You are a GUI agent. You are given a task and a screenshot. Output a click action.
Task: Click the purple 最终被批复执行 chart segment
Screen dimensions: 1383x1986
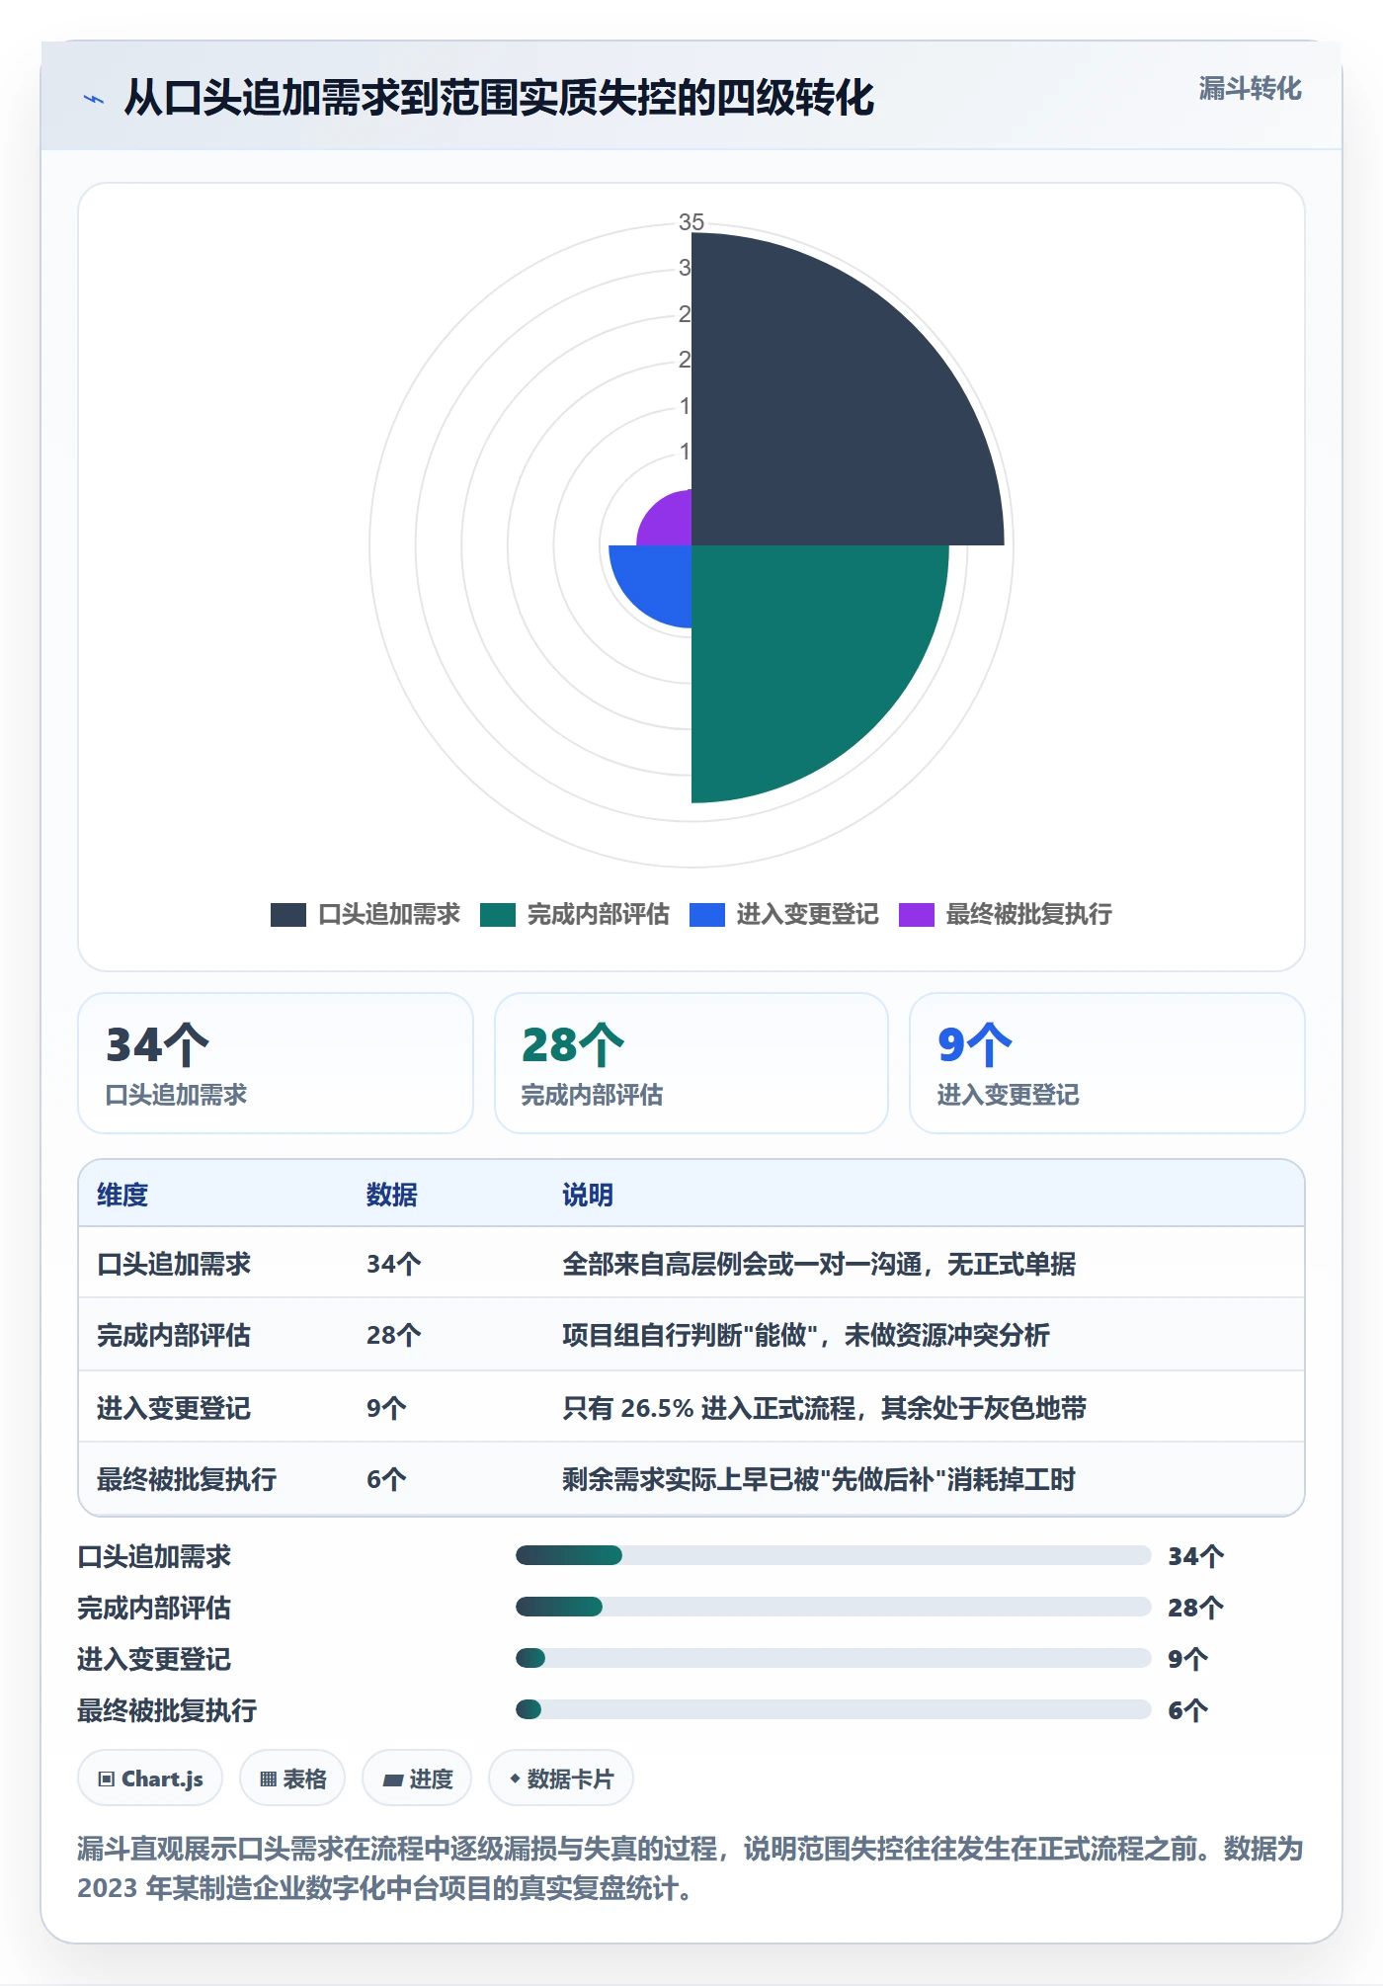(x=670, y=524)
